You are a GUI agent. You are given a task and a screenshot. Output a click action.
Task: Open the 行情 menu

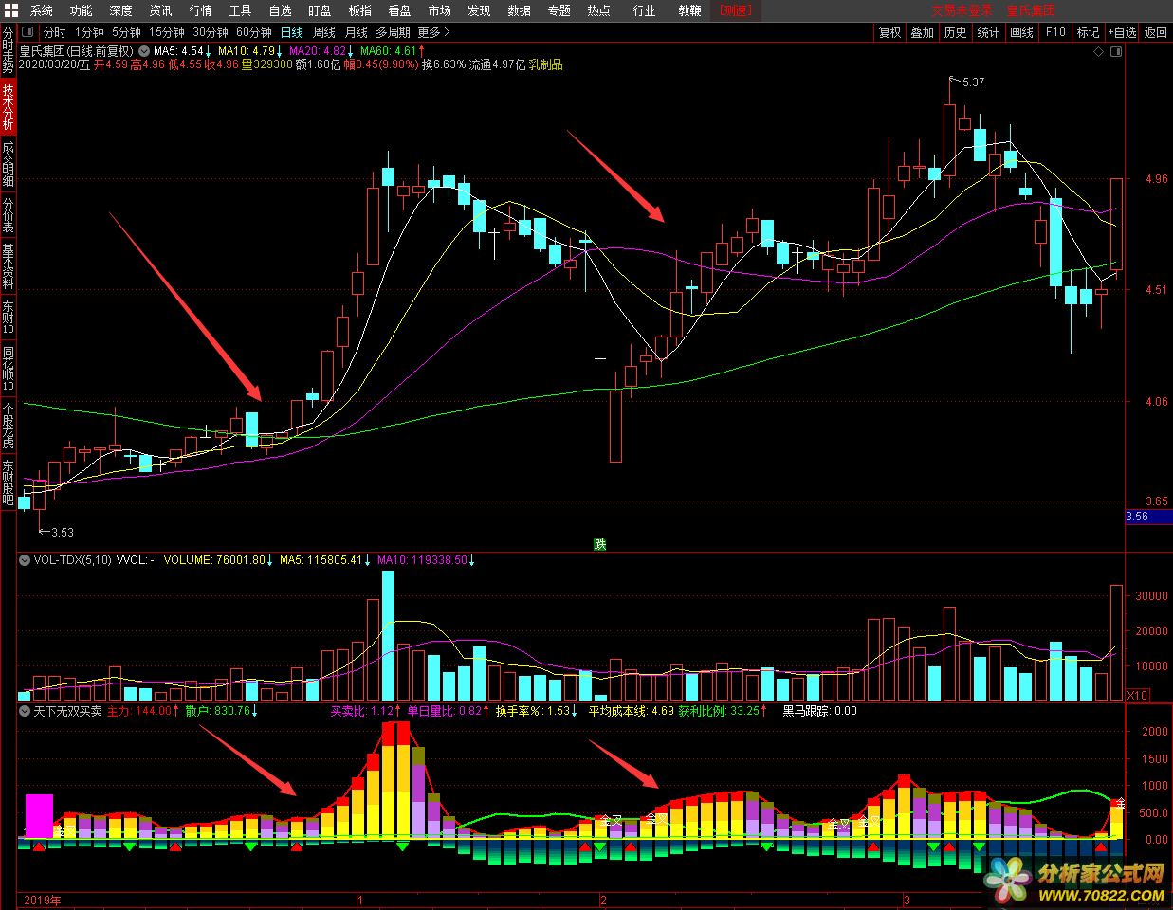(201, 10)
